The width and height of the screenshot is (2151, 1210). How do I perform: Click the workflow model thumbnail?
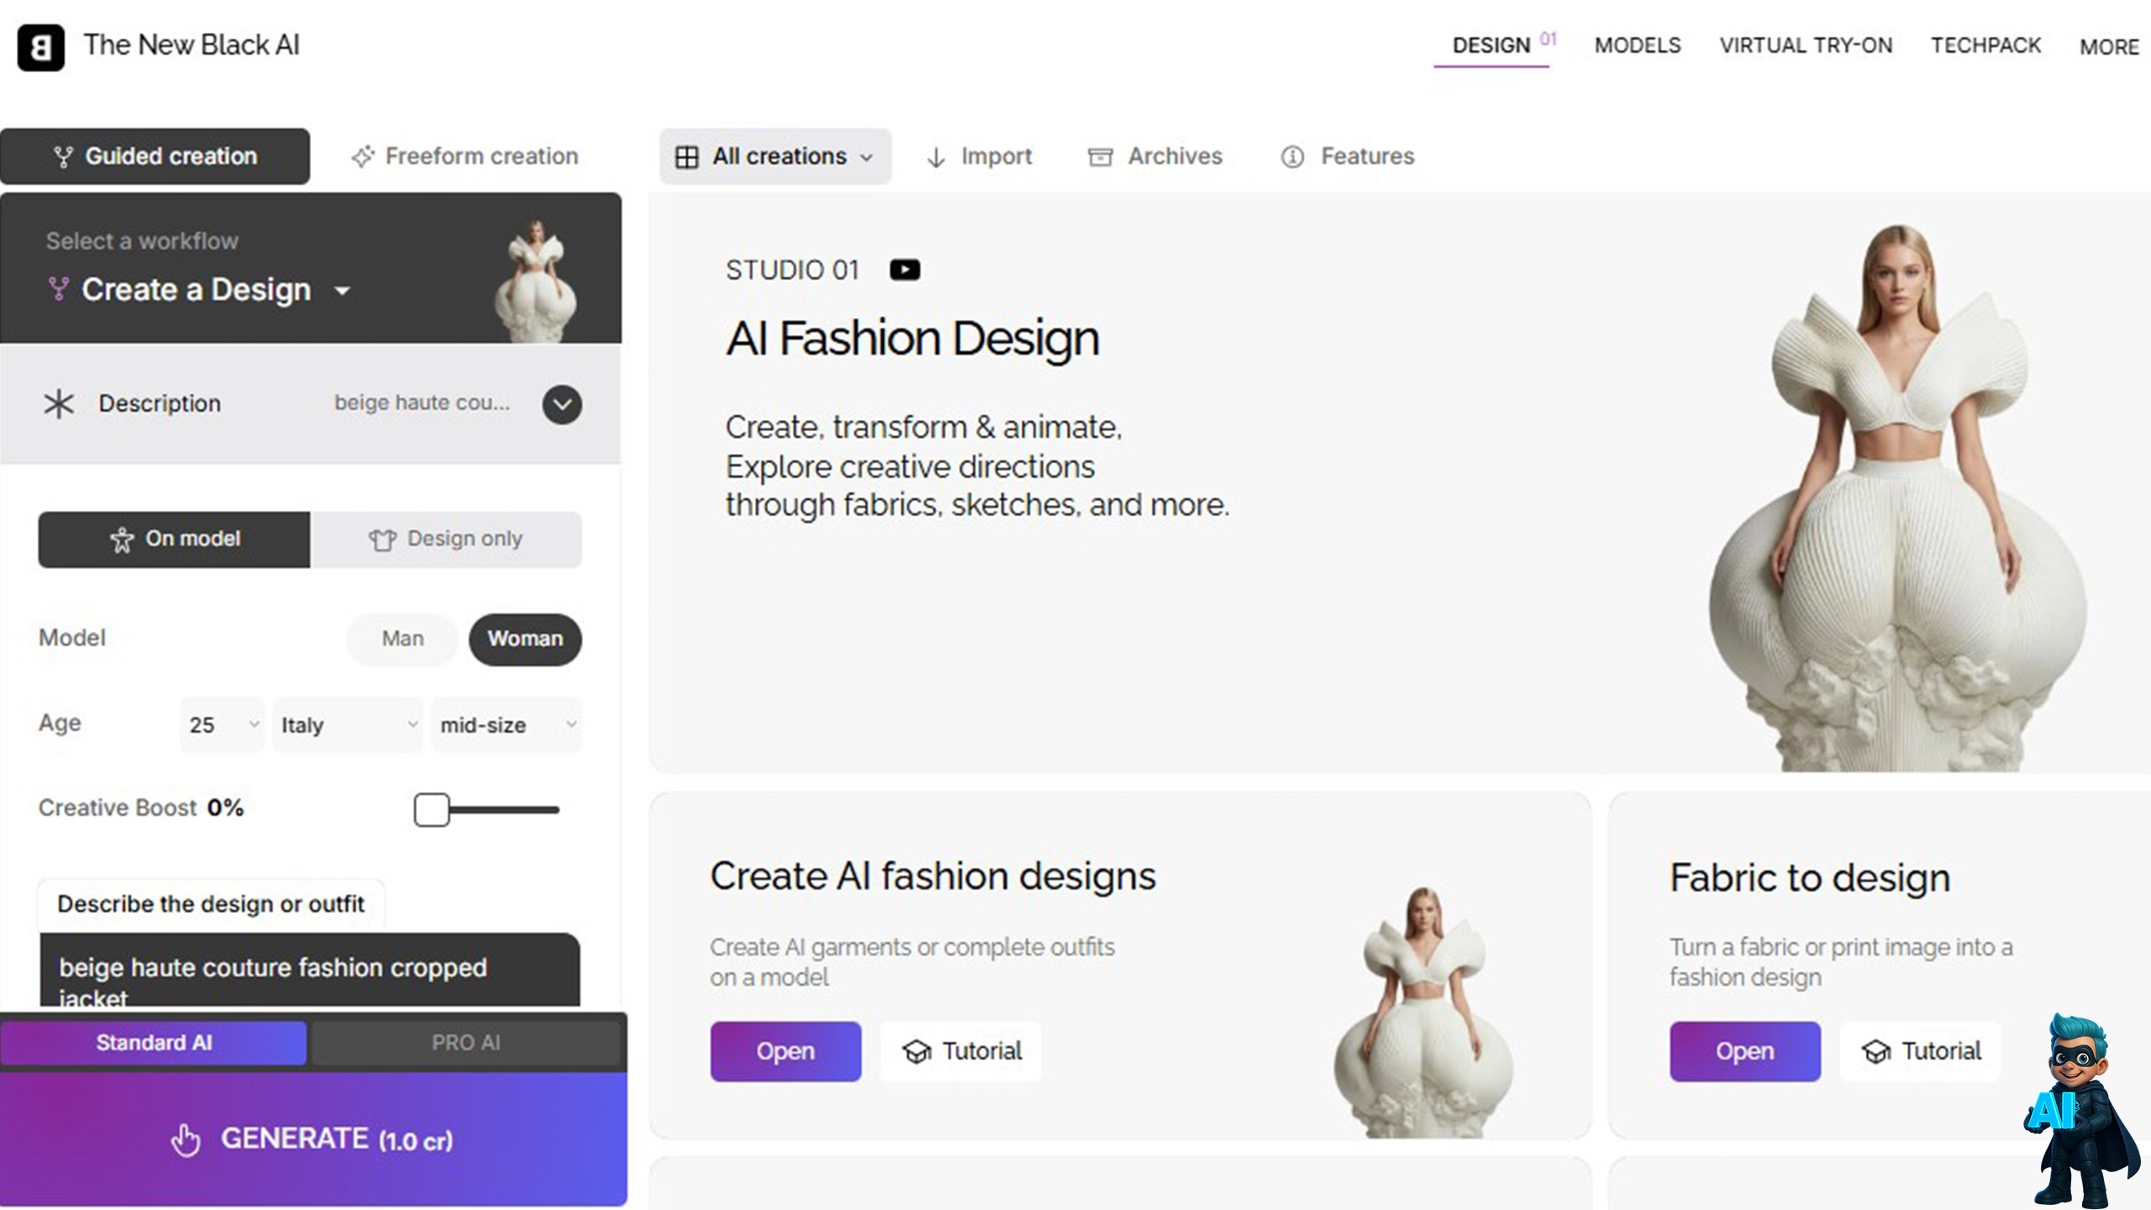pyautogui.click(x=537, y=280)
